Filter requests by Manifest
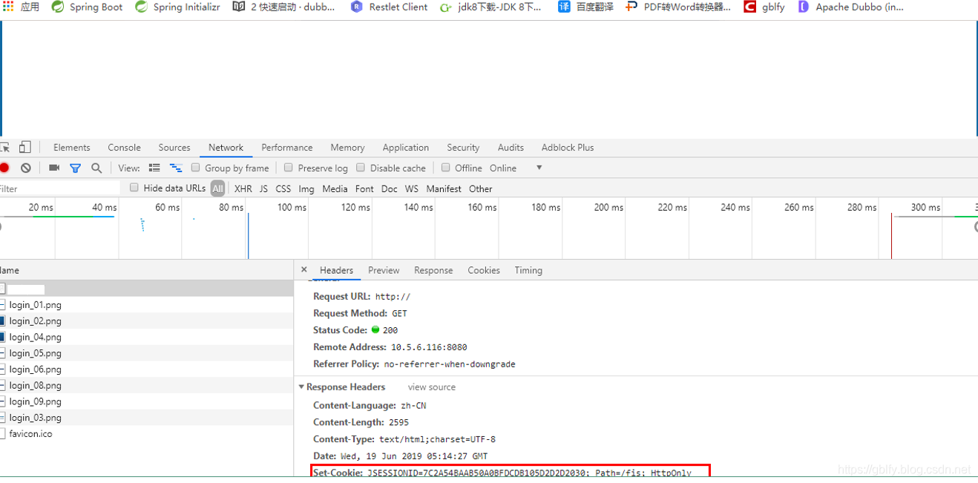The width and height of the screenshot is (978, 483). pos(444,189)
